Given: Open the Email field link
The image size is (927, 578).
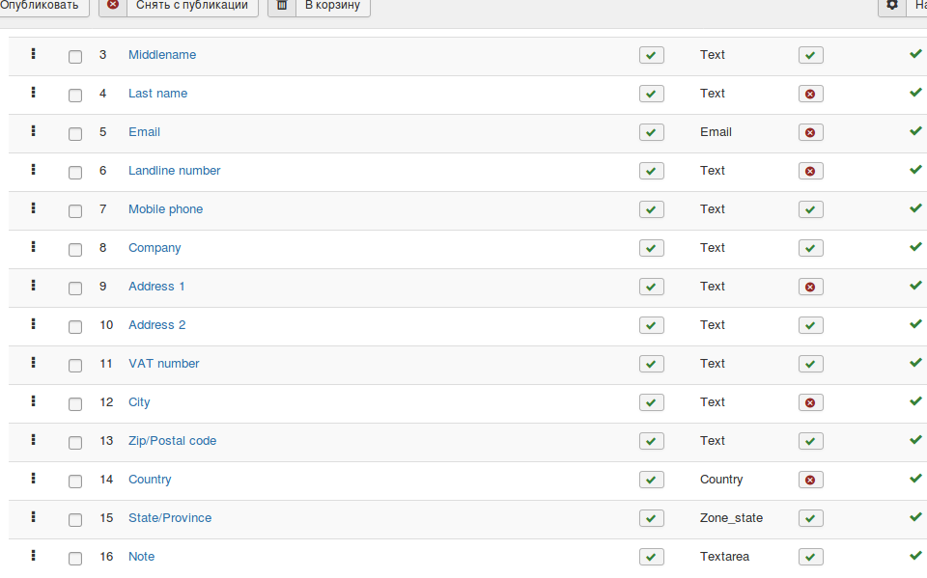Looking at the screenshot, I should [x=144, y=132].
